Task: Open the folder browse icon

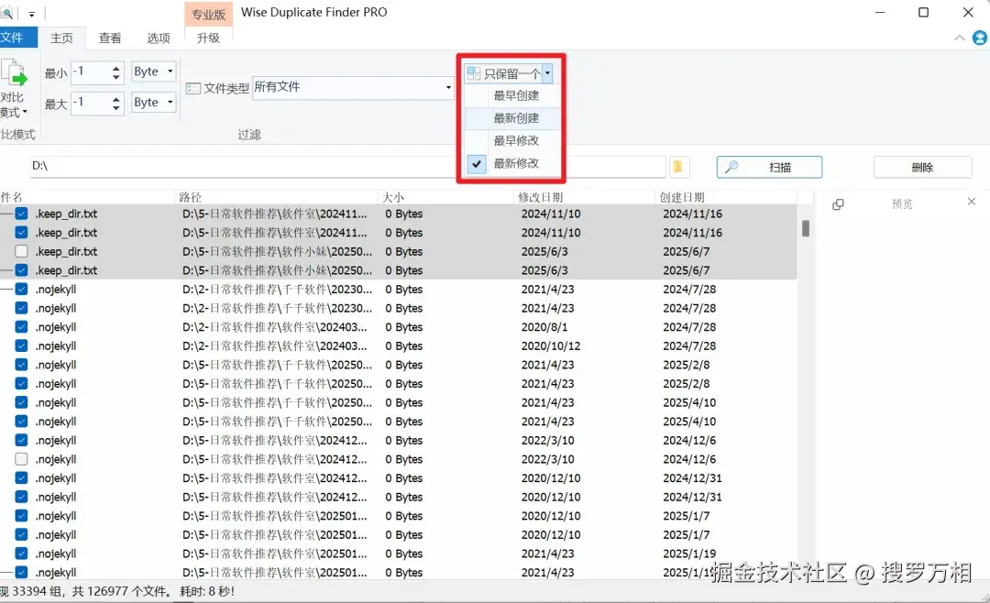Action: point(677,167)
